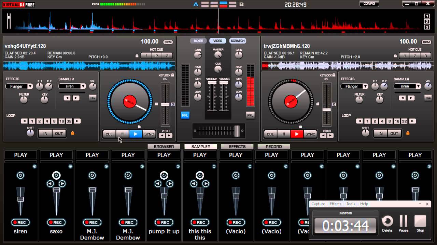Record into the siren sample slot
The width and height of the screenshot is (437, 245).
pyautogui.click(x=20, y=223)
